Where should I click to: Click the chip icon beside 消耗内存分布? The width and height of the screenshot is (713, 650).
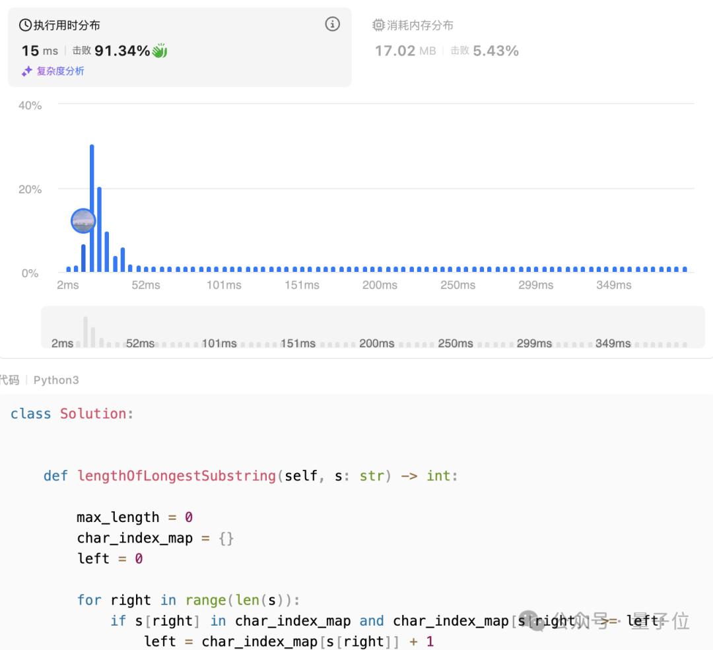pyautogui.click(x=378, y=26)
